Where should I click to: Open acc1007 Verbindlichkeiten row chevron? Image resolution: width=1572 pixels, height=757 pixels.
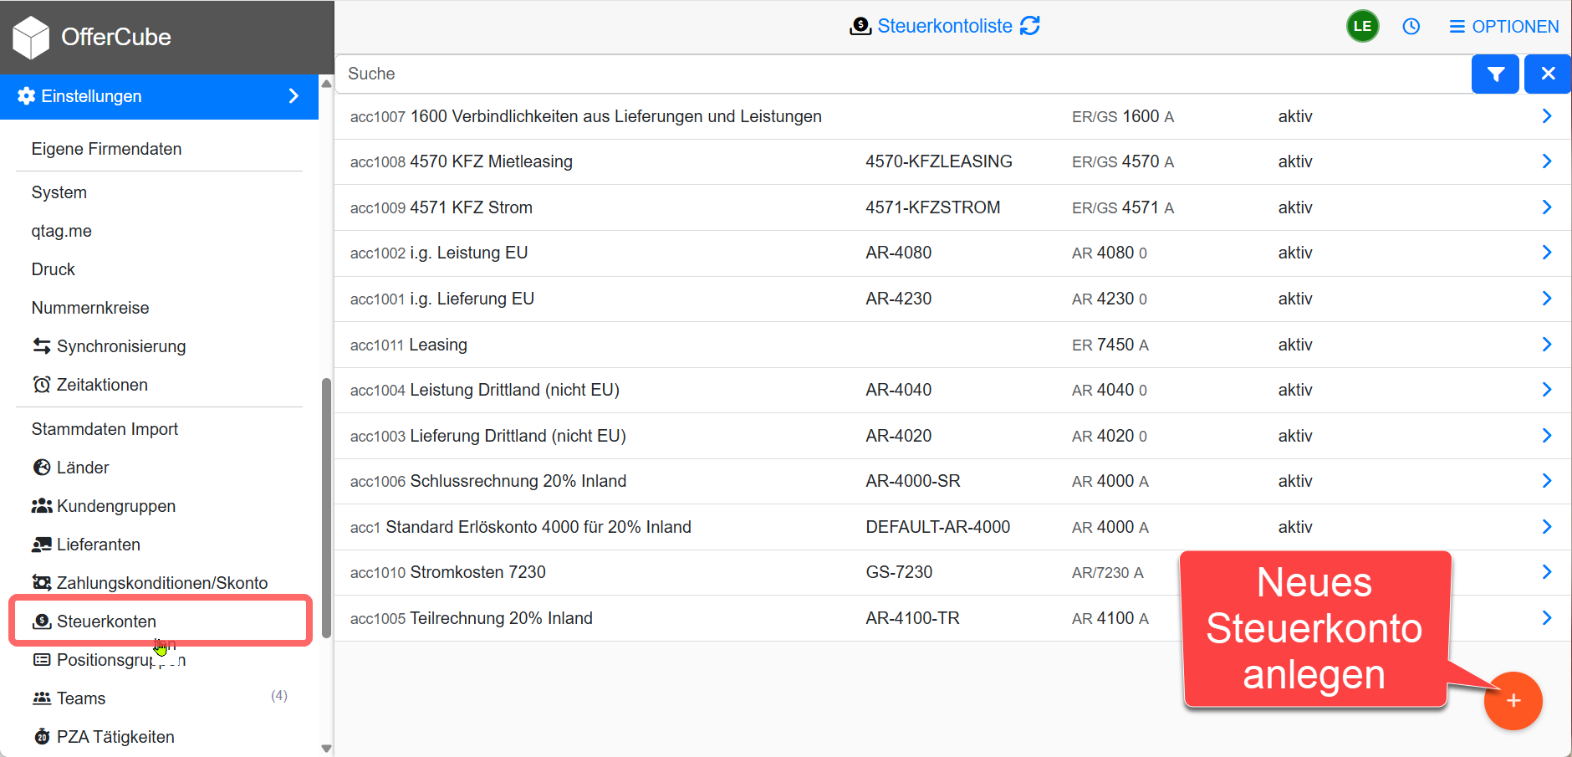(1547, 116)
